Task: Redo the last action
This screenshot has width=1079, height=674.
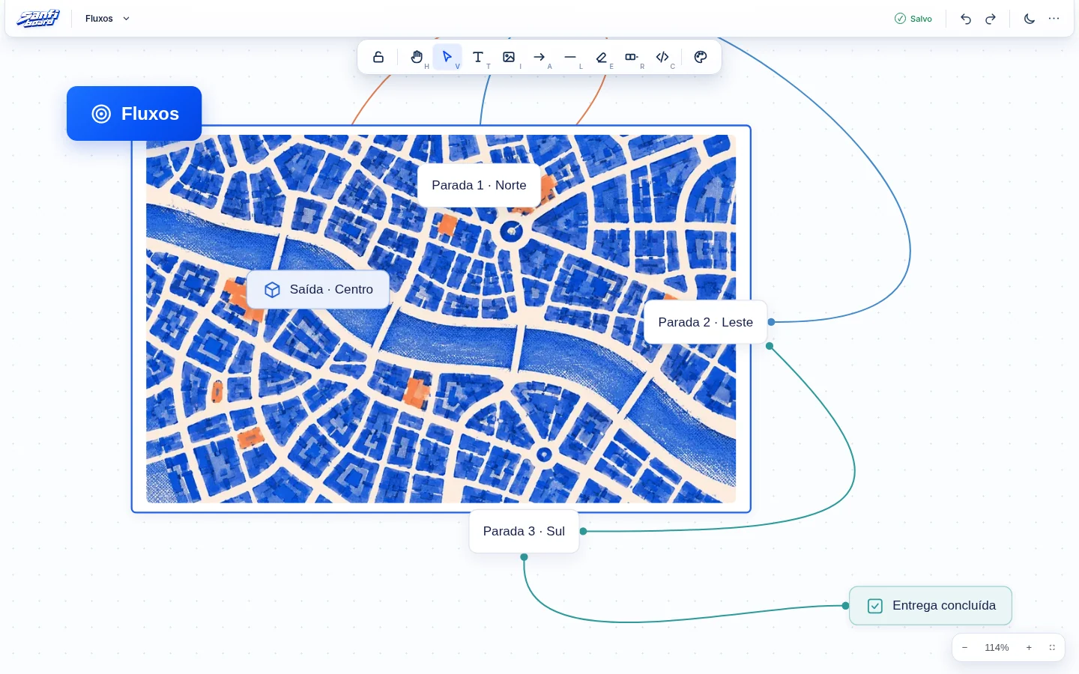Action: (991, 19)
